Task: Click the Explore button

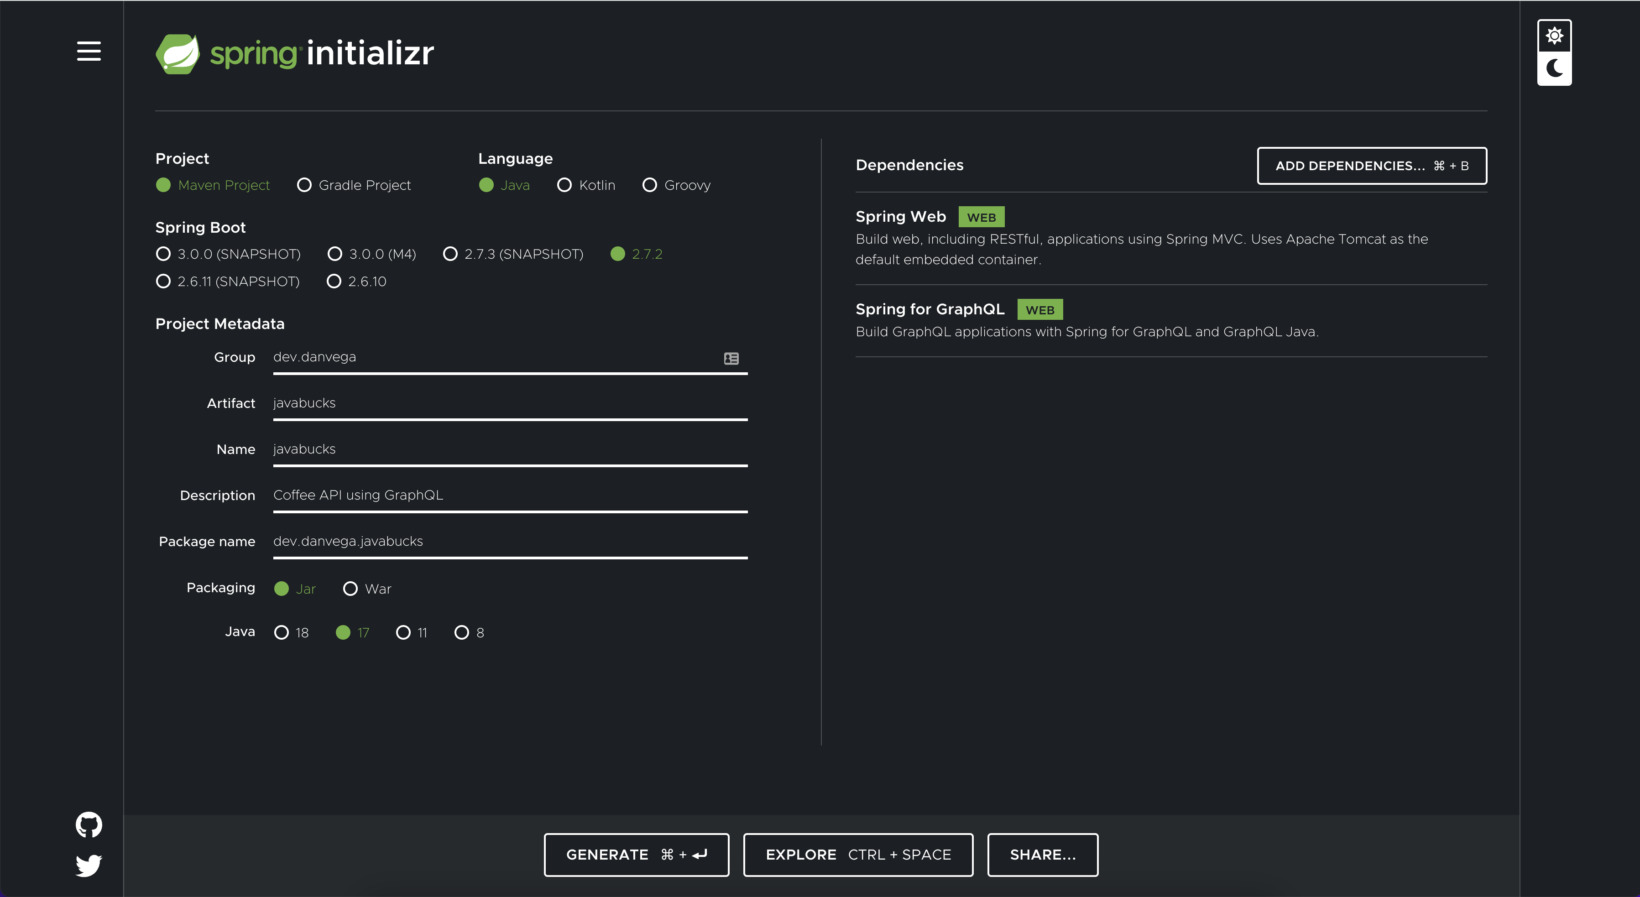Action: 857,855
